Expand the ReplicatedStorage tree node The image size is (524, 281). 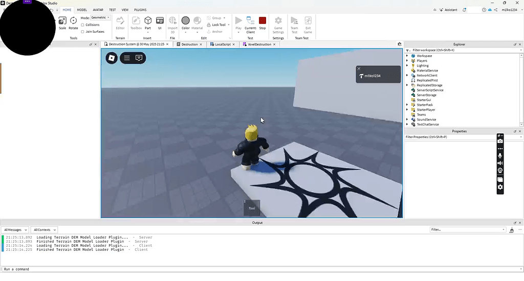pos(407,85)
